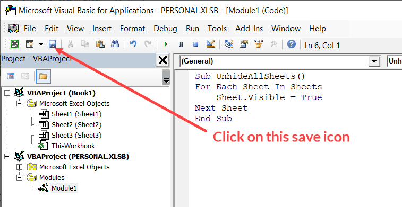The image size is (402, 207).
Task: Click the Copy toolbar icon
Action: (85, 44)
